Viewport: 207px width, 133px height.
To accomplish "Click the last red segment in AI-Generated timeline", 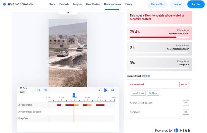I will (x=100, y=105).
